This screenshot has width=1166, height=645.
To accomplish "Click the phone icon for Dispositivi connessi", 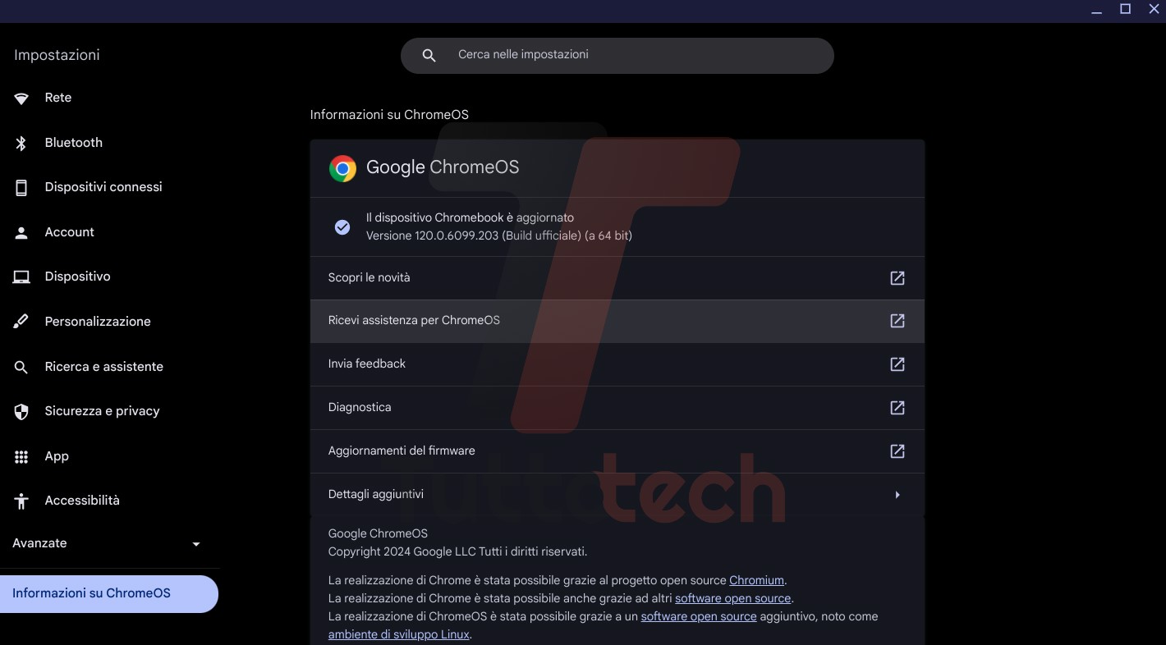I will click(21, 188).
